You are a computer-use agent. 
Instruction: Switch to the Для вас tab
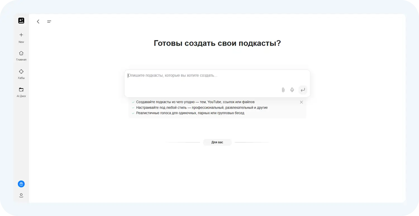coord(217,142)
